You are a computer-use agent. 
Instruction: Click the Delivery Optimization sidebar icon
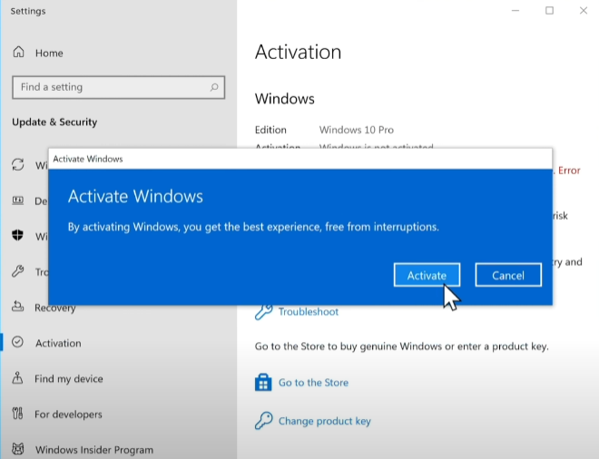[x=17, y=200]
